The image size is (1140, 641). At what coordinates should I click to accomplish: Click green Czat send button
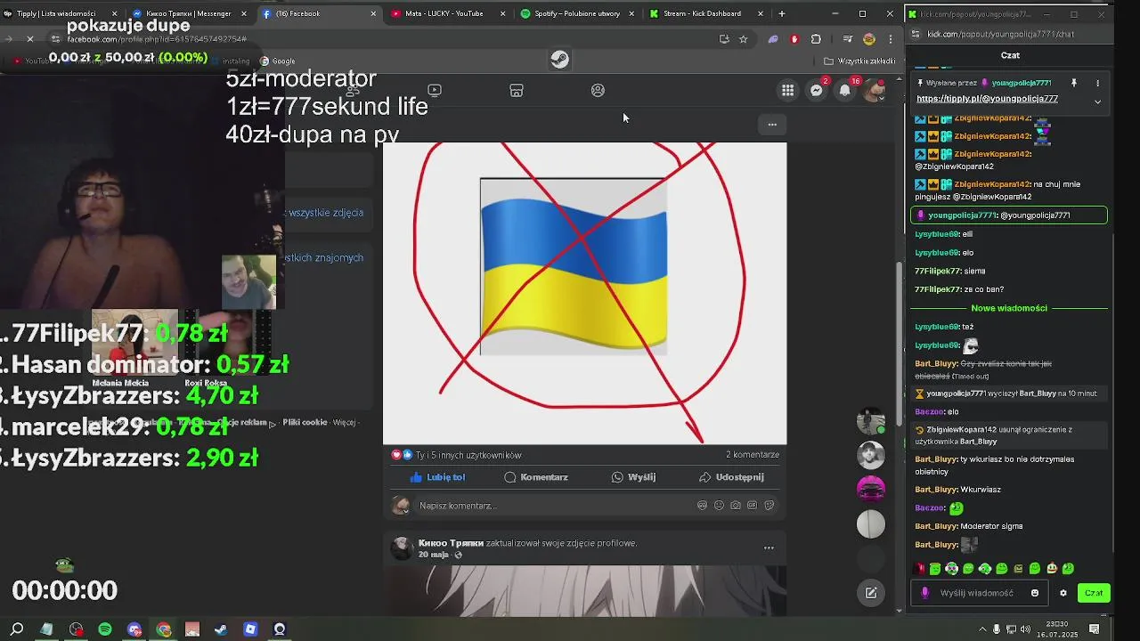pyautogui.click(x=1094, y=593)
